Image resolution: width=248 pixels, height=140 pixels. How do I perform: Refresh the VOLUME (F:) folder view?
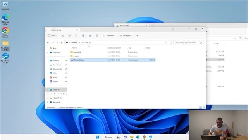tap(171, 42)
